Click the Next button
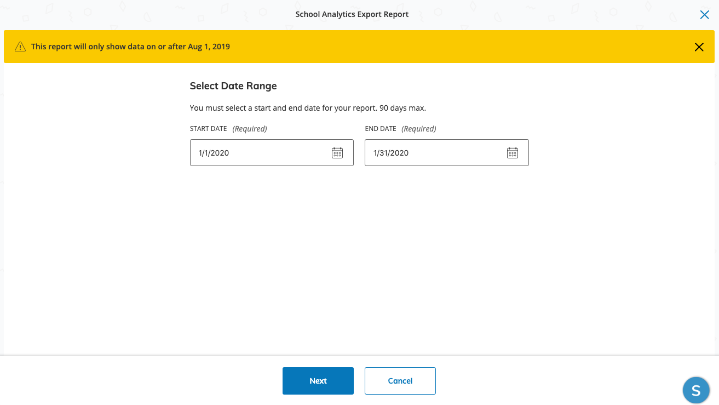The image size is (719, 405). click(x=318, y=381)
